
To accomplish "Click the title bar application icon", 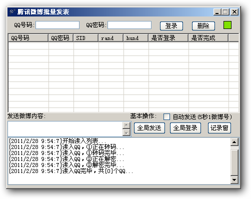I will 12,12.
